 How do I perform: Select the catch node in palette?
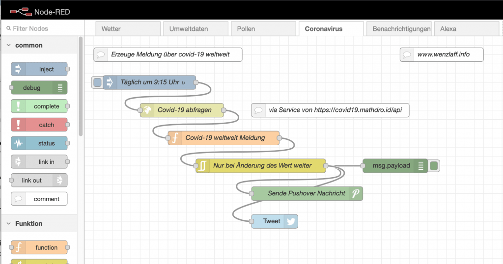(x=39, y=125)
